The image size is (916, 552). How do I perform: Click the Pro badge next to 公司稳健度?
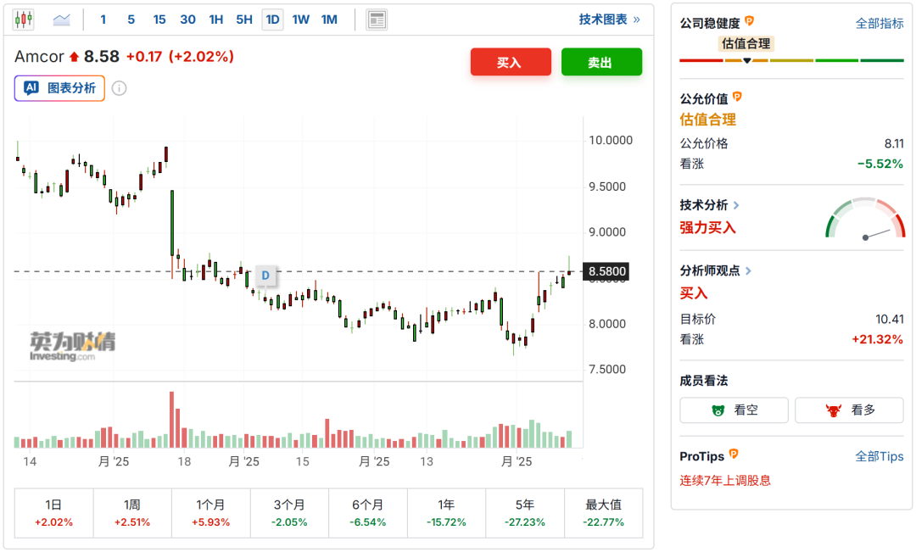coord(750,21)
